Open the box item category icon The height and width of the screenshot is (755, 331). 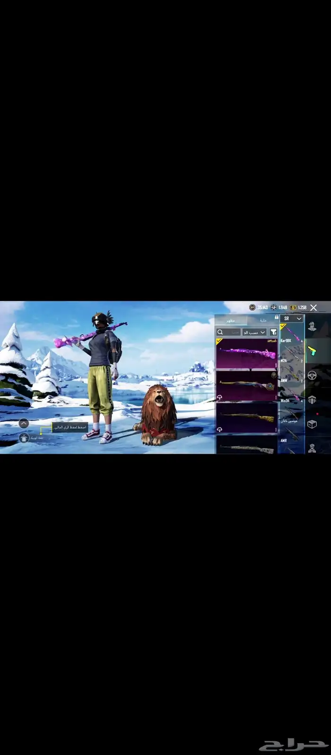[312, 424]
